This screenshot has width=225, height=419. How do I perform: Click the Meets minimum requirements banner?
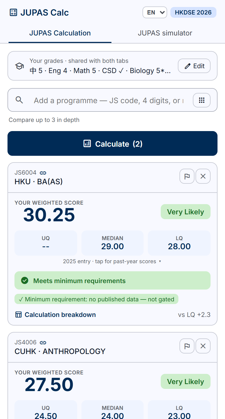[112, 280]
